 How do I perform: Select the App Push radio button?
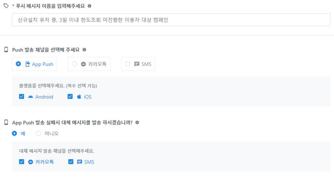click(x=18, y=64)
